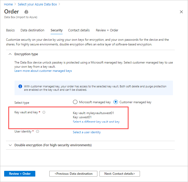This screenshot has height=182, width=188.
Task: Open info tooltip for User identity
Action: pos(38,131)
